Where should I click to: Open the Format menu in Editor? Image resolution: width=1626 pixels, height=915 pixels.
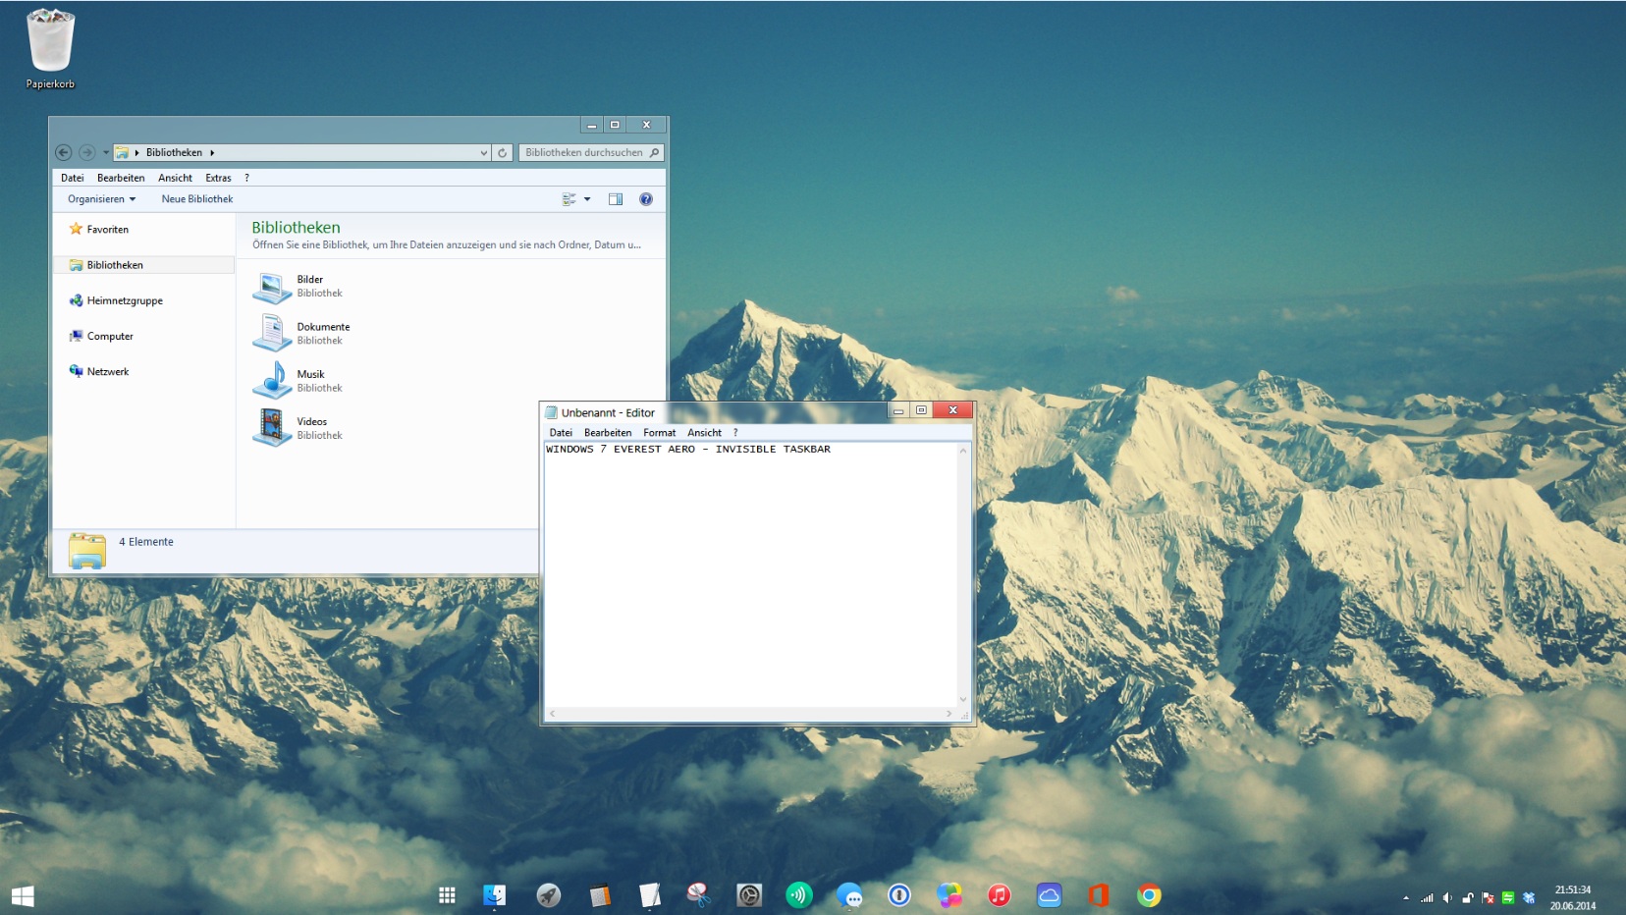[660, 432]
